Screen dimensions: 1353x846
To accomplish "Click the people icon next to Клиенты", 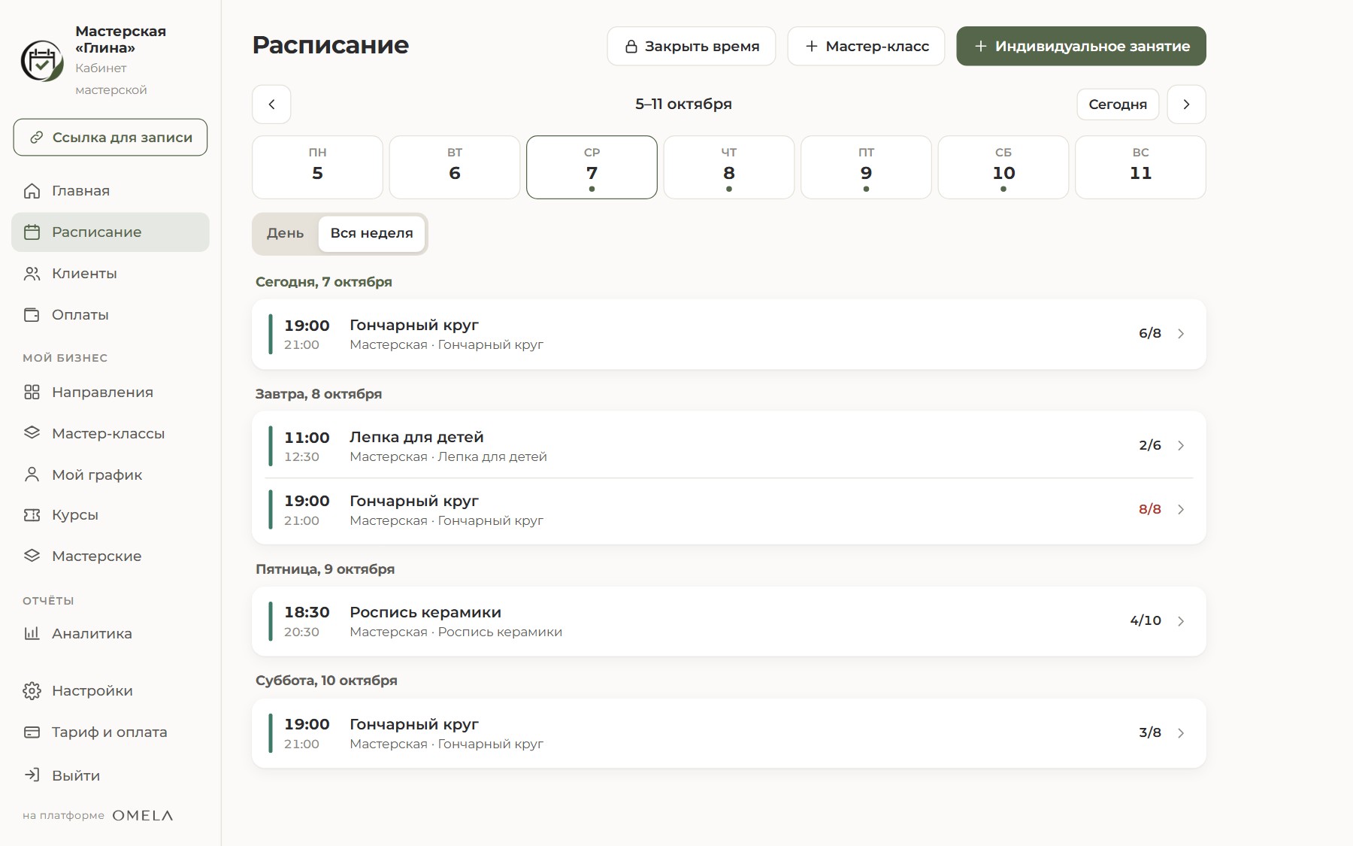I will (x=32, y=274).
